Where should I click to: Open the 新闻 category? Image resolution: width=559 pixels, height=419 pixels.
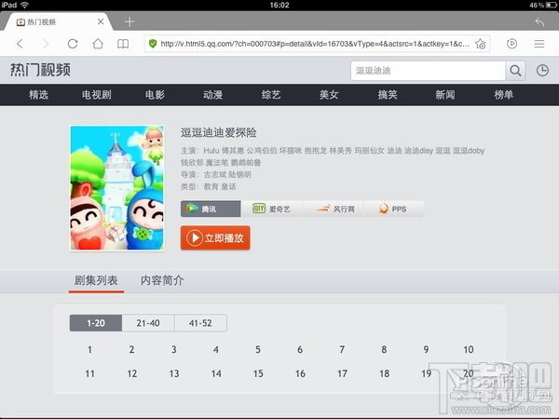point(445,95)
